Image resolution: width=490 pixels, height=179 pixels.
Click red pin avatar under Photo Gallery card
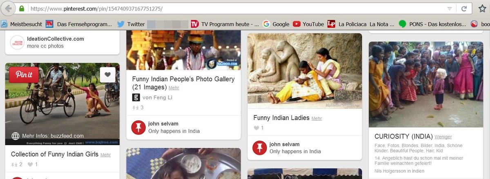[x=138, y=127]
